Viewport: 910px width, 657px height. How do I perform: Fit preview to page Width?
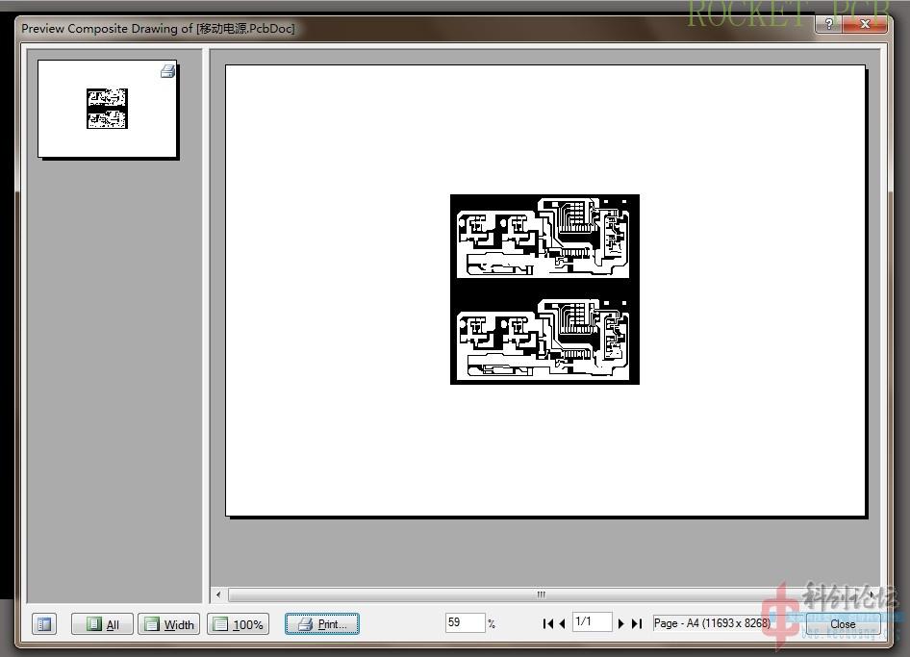[168, 624]
